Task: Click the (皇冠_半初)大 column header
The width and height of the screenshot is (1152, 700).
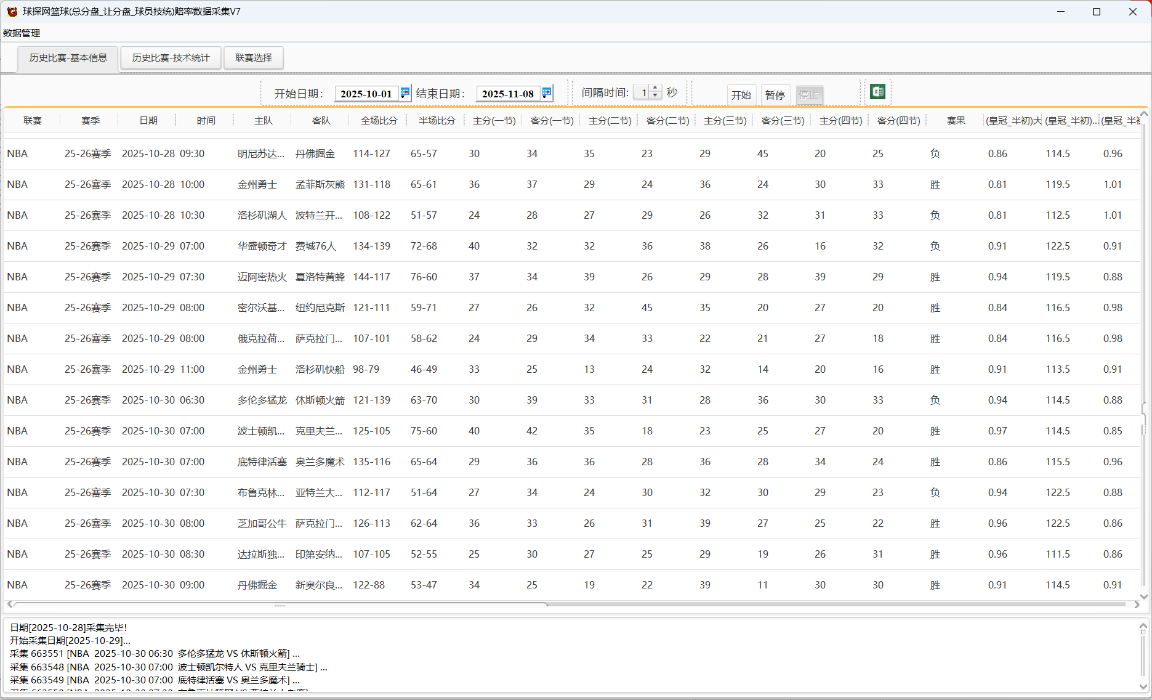Action: point(1014,121)
